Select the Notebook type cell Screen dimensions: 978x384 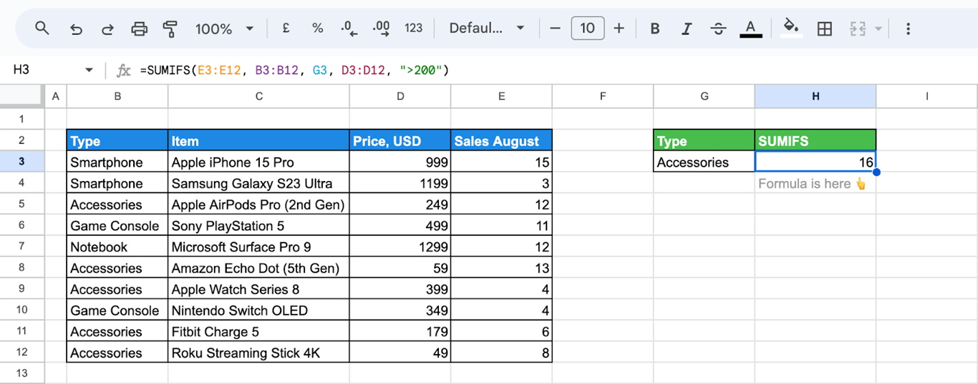117,247
